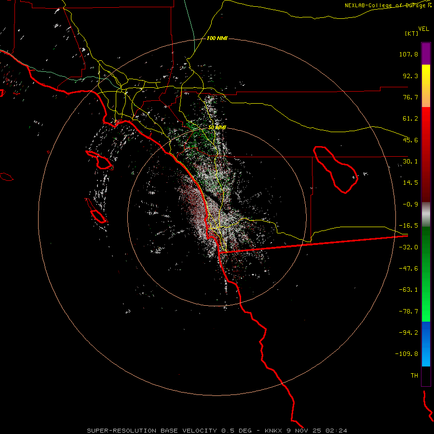Click the gray near-zero color bar segment
The height and width of the screenshot is (434, 434).
[x=426, y=215]
